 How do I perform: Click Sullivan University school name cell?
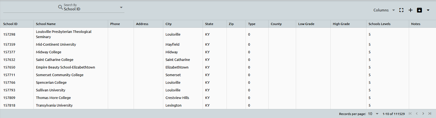(x=51, y=90)
